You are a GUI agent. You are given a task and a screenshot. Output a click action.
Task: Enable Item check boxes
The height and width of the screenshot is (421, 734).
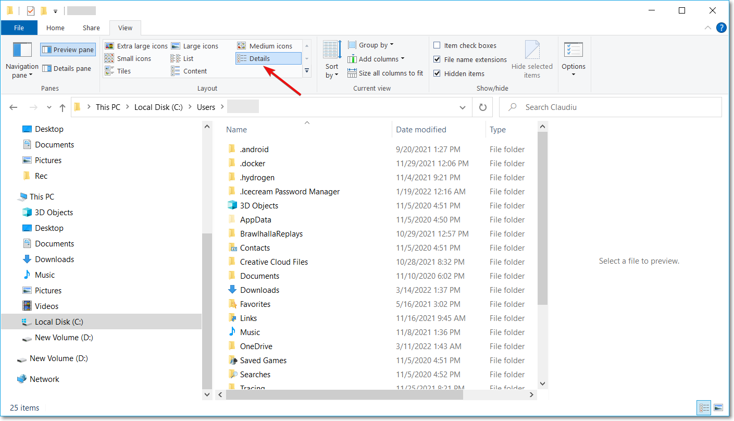point(437,46)
